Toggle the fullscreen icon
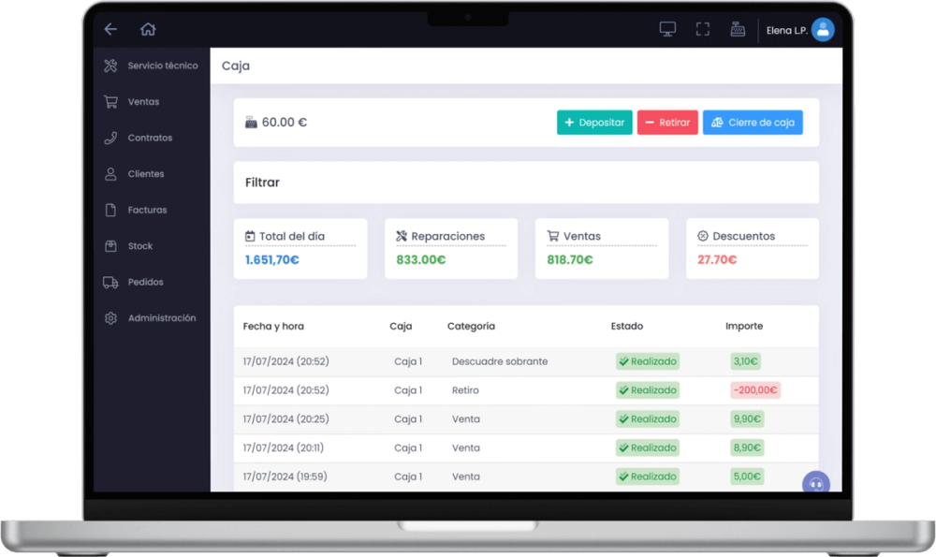 [703, 29]
